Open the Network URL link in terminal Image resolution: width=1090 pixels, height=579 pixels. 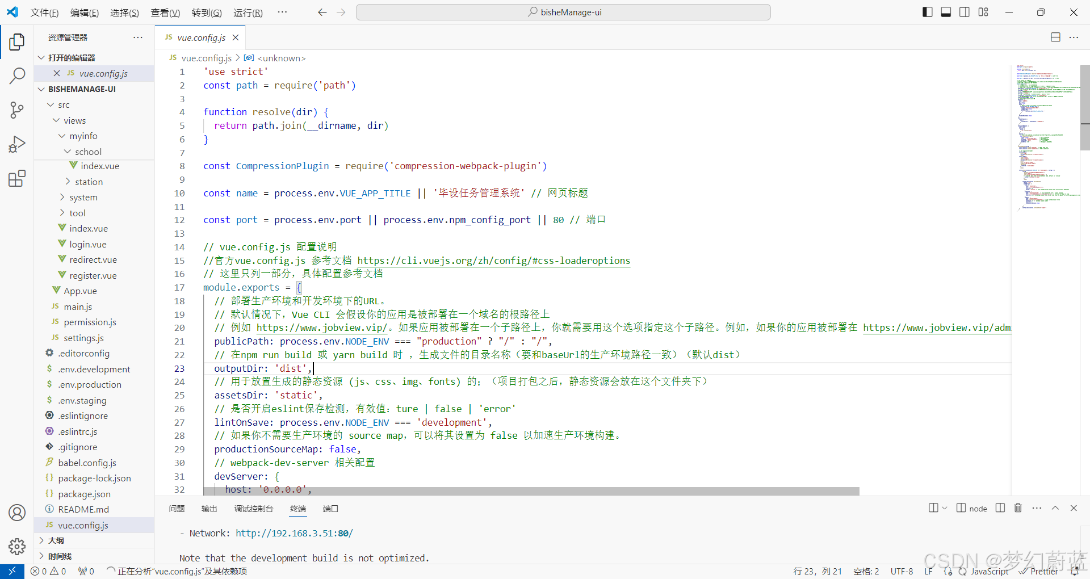(x=294, y=534)
